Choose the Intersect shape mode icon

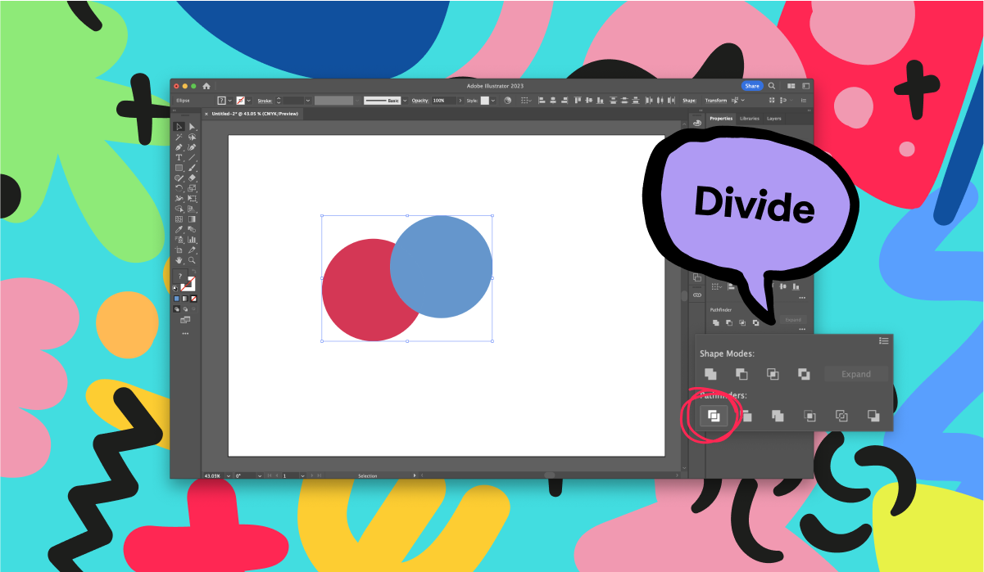pos(773,374)
